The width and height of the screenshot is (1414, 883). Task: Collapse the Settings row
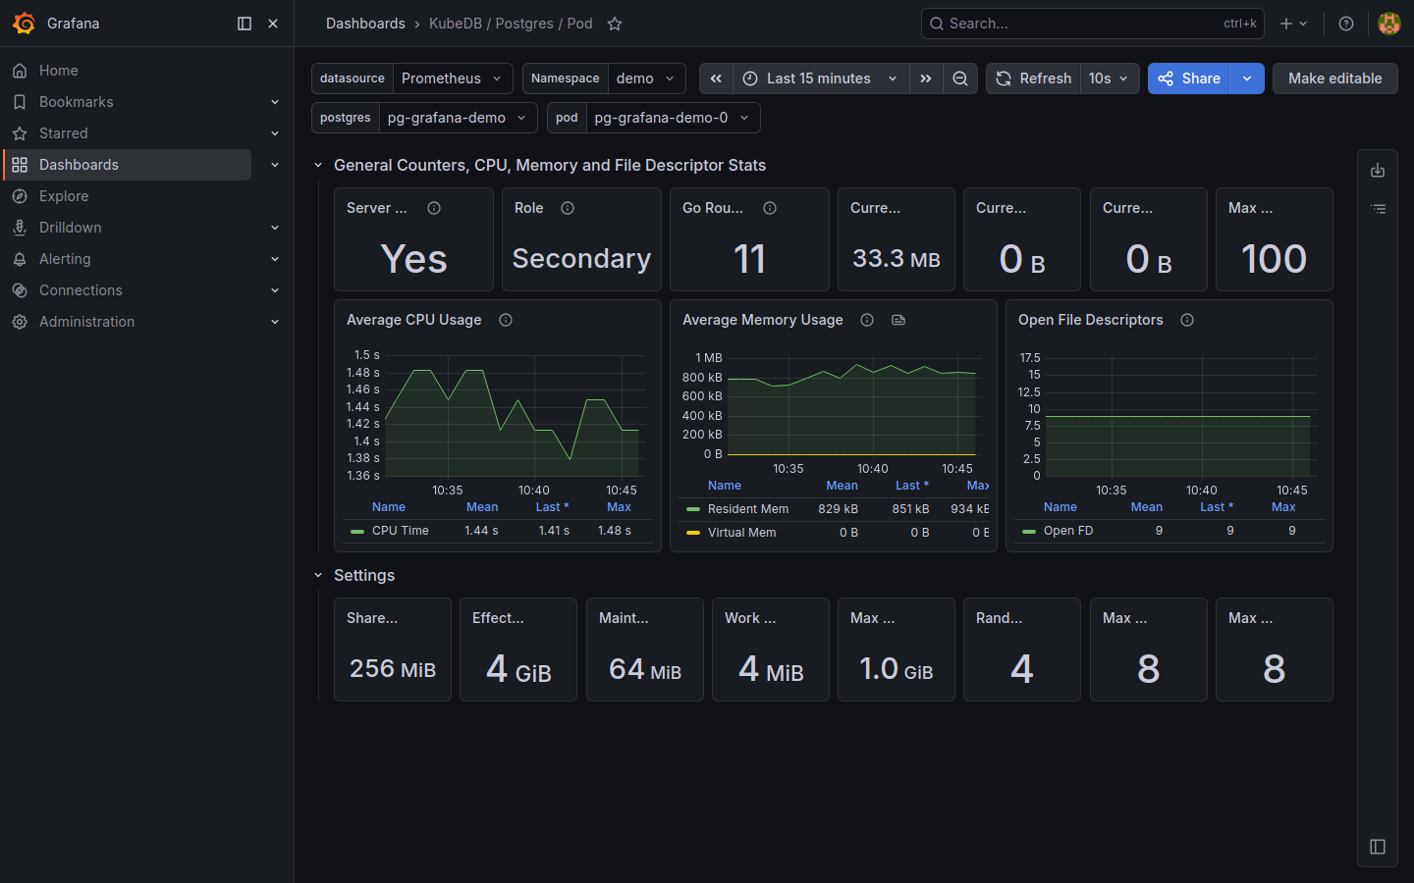tap(318, 576)
